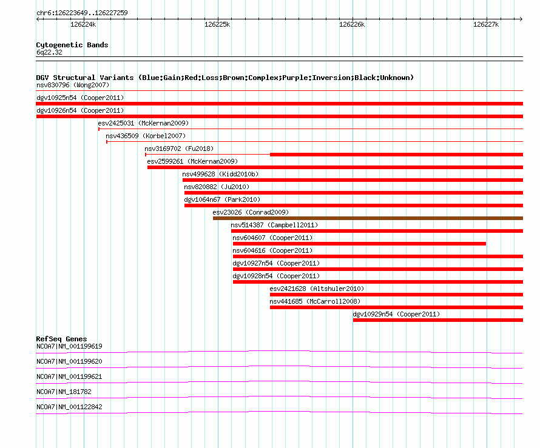Click the right scroll arrow on the ruler
The image size is (540, 448).
[x=521, y=19]
